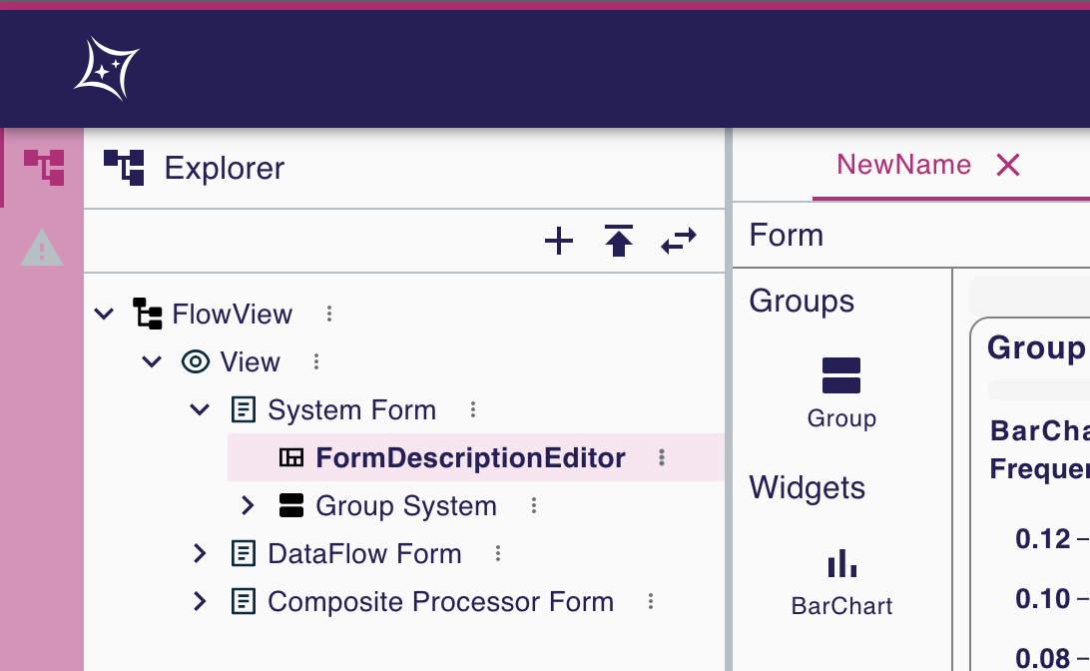The image size is (1090, 671).
Task: Click the FlowView model icon in the tree
Action: coord(148,314)
